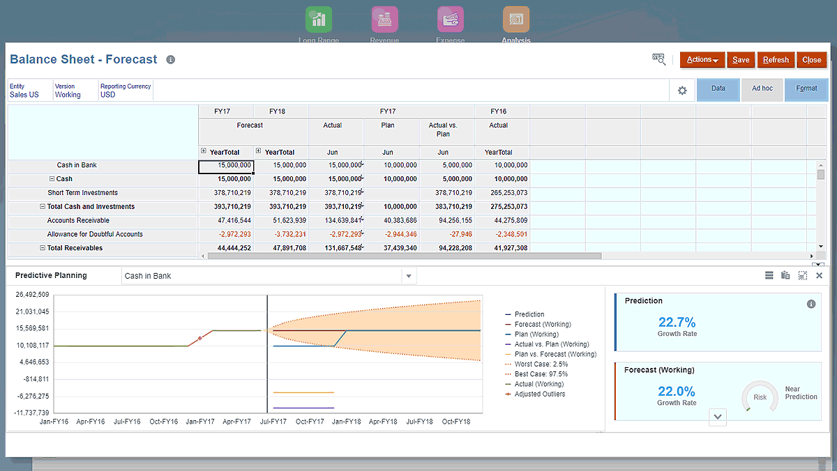Click the Analysis cluster icon
This screenshot has width=837, height=471.
pos(516,20)
